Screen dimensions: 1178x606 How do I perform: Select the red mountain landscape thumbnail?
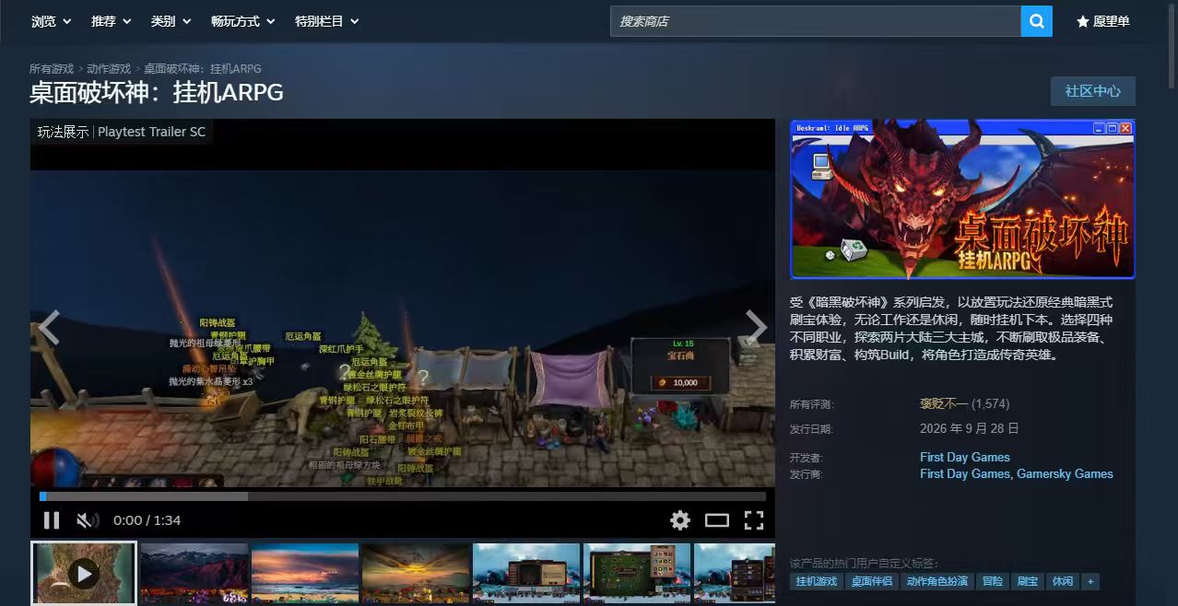(194, 574)
